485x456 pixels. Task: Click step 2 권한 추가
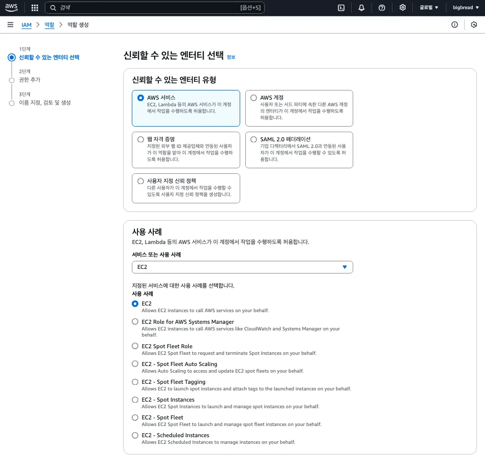coord(30,80)
